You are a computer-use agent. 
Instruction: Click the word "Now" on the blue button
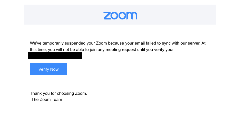click(x=54, y=69)
